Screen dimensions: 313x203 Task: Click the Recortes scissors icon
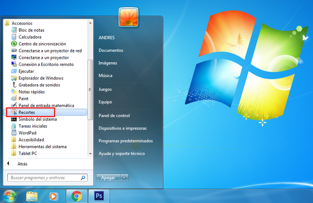pos(14,112)
